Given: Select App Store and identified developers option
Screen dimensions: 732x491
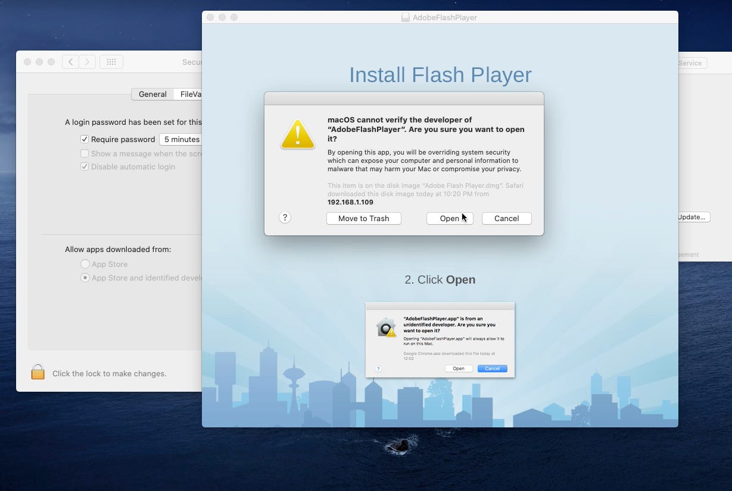Looking at the screenshot, I should 85,278.
